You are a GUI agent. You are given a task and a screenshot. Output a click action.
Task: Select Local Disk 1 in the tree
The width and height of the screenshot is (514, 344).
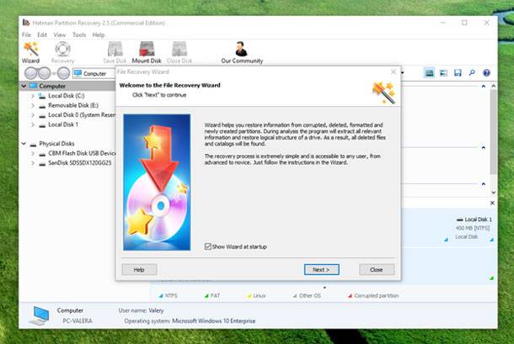[63, 124]
